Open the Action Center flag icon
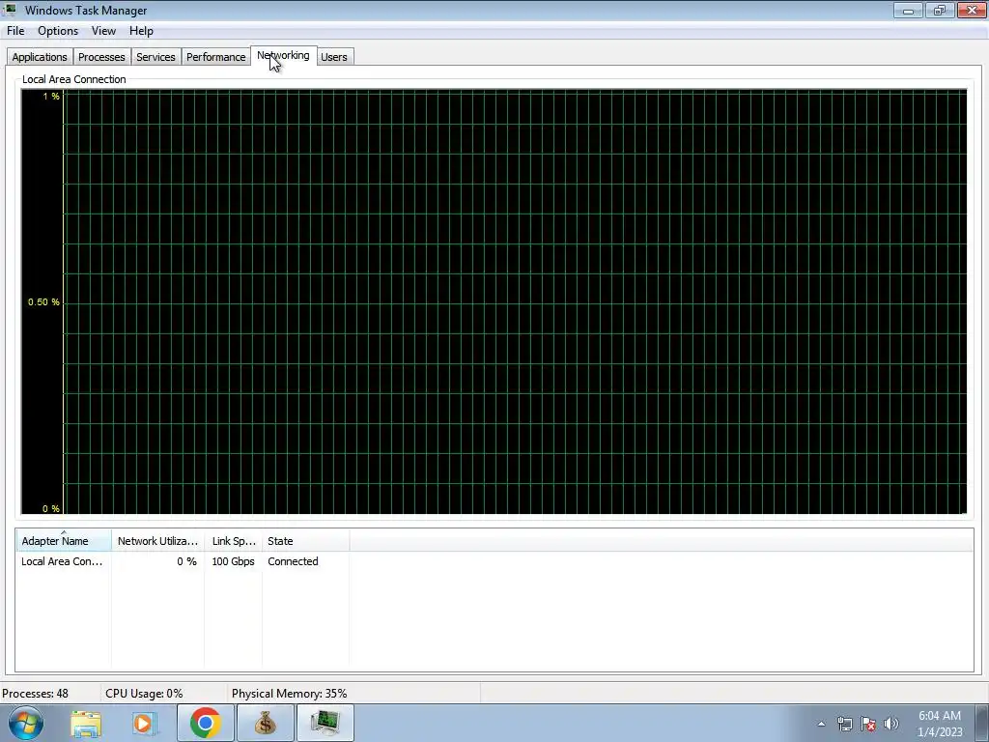Viewport: 989px width, 742px height. pos(868,724)
